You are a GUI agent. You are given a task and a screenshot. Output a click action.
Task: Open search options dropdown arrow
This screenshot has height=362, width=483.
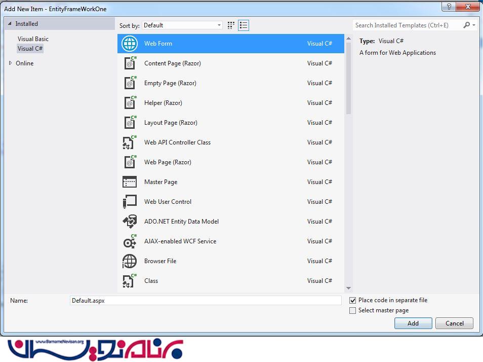[474, 25]
